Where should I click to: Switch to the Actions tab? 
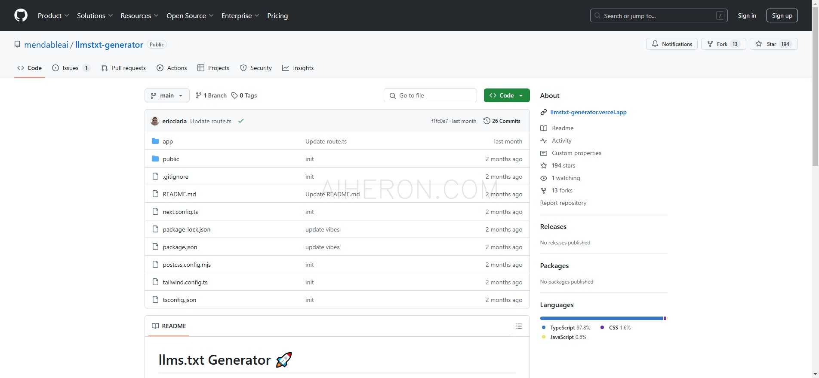coord(172,68)
